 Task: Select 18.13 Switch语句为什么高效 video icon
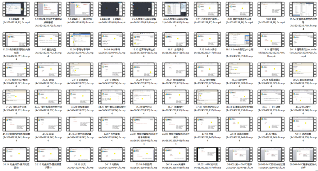239,39
